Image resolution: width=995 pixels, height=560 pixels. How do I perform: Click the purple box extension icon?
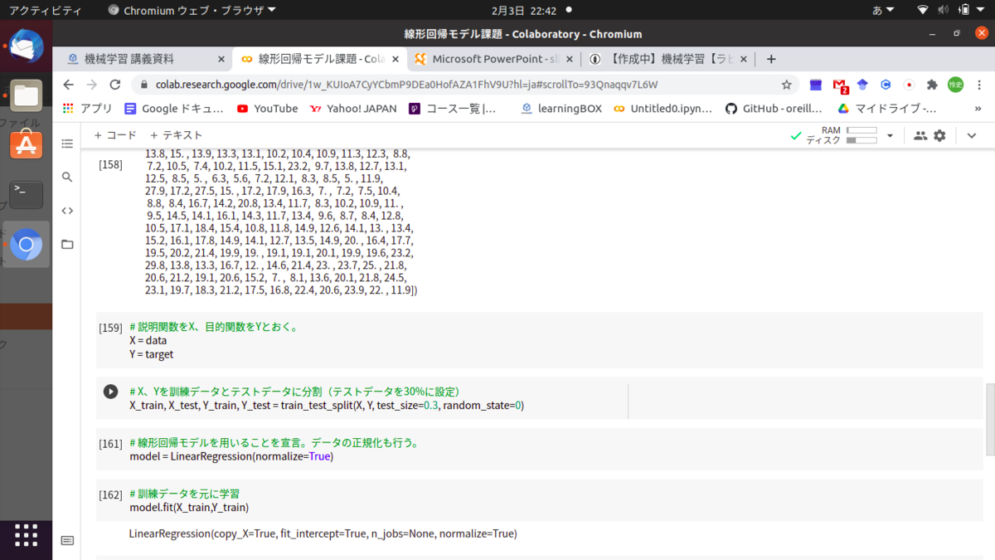coord(816,85)
